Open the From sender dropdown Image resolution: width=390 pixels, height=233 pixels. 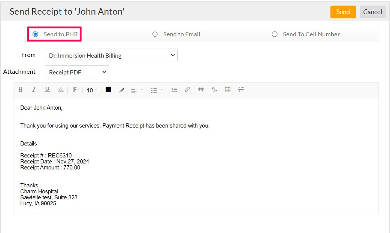tap(111, 55)
